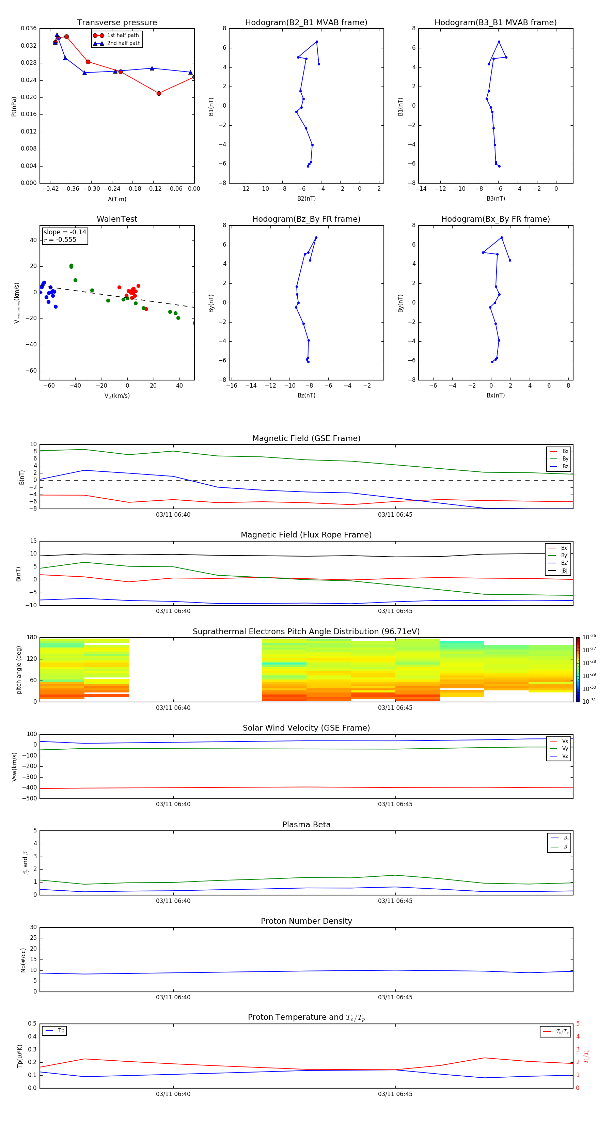Click the "B2(nT)" x-axis label
The image size is (613, 1124).
click(x=306, y=199)
